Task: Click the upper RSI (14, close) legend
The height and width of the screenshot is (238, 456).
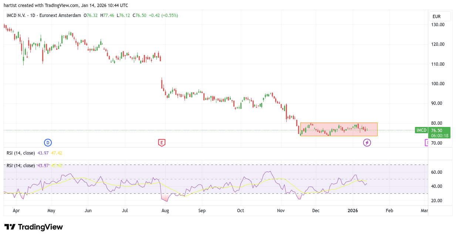Action: point(21,153)
